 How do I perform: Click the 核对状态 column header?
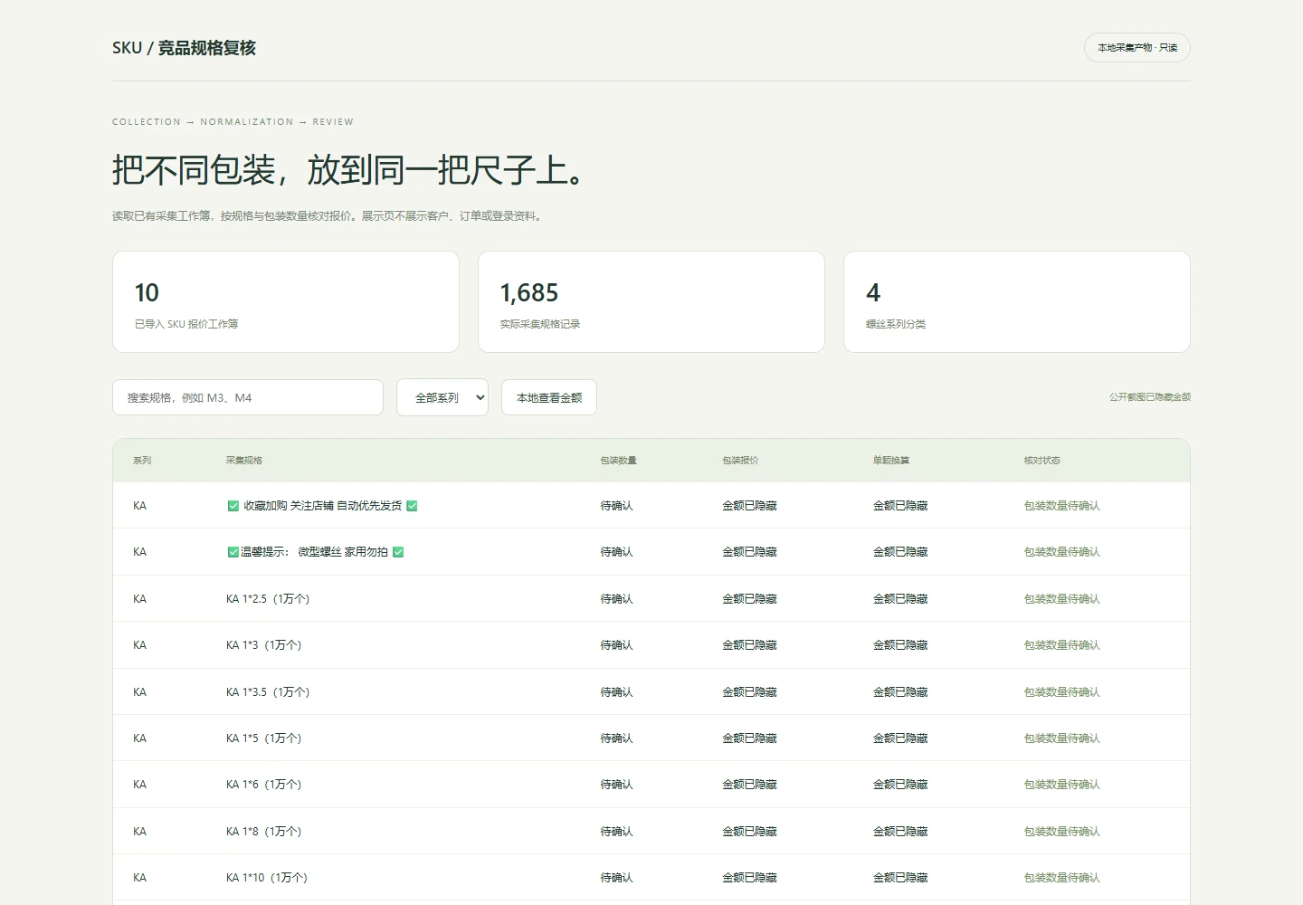(x=1042, y=461)
